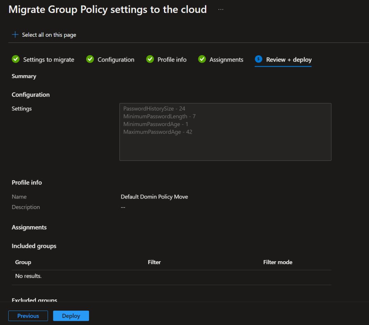Viewport: 369px width, 325px height.
Task: Click green checkmark beside Assignments step
Action: point(202,59)
